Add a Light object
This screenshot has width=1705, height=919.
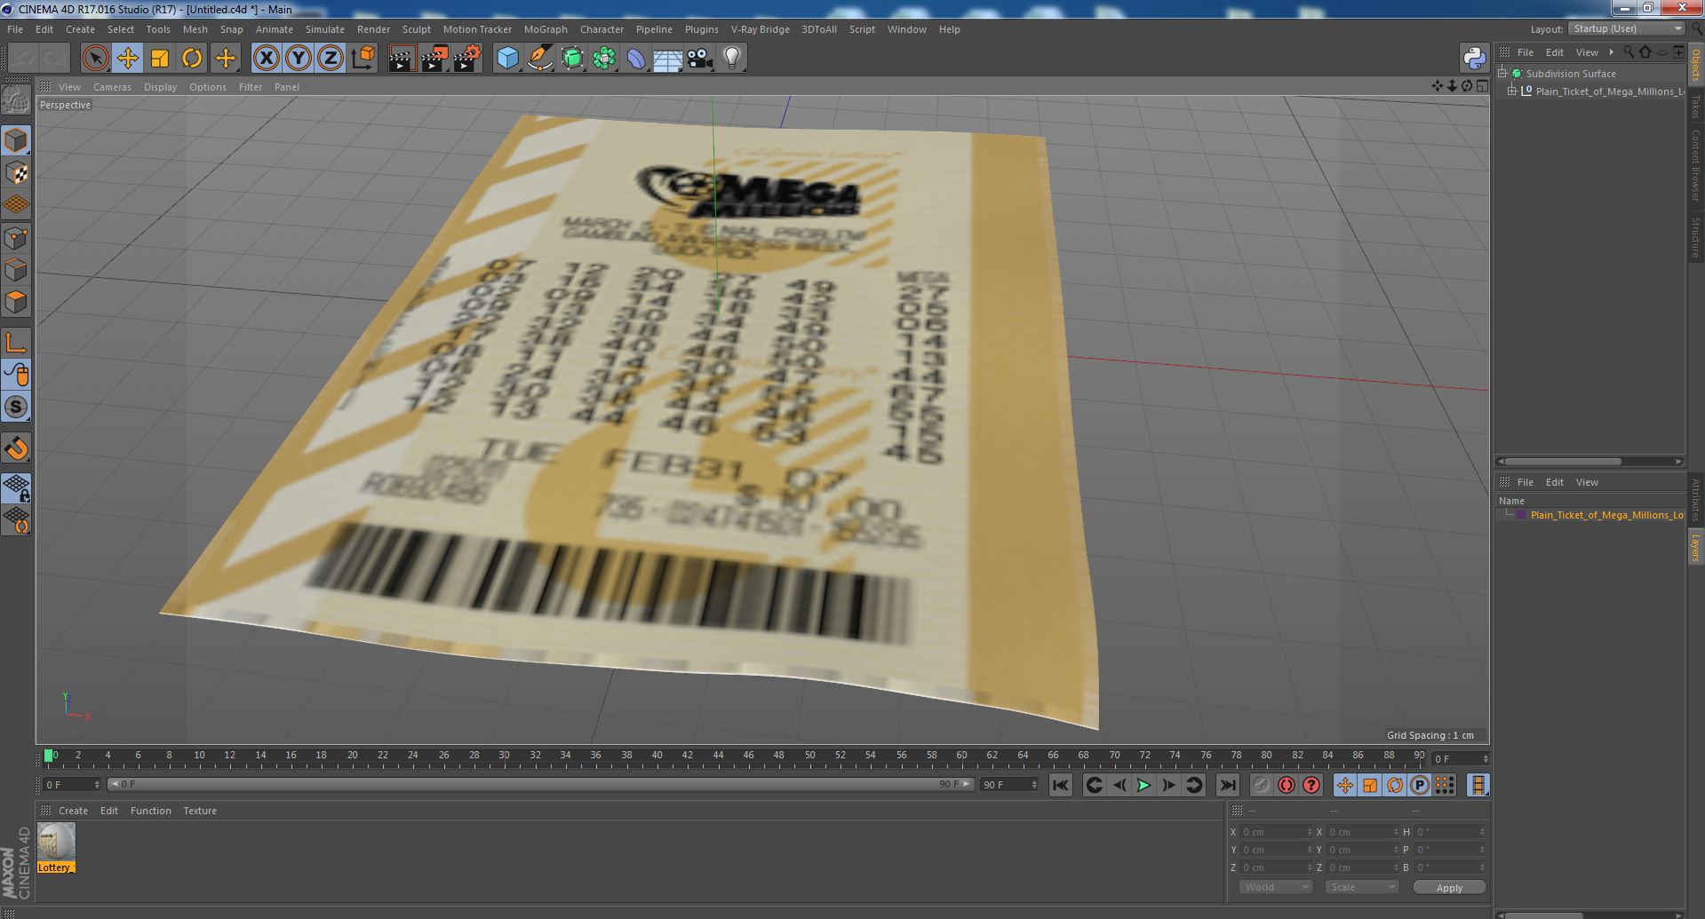pyautogui.click(x=731, y=59)
